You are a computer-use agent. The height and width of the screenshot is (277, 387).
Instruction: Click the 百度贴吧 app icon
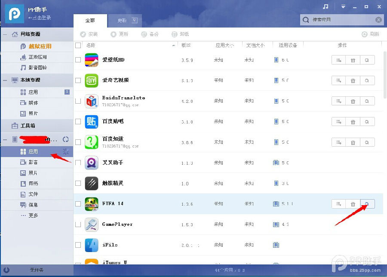tap(92, 121)
